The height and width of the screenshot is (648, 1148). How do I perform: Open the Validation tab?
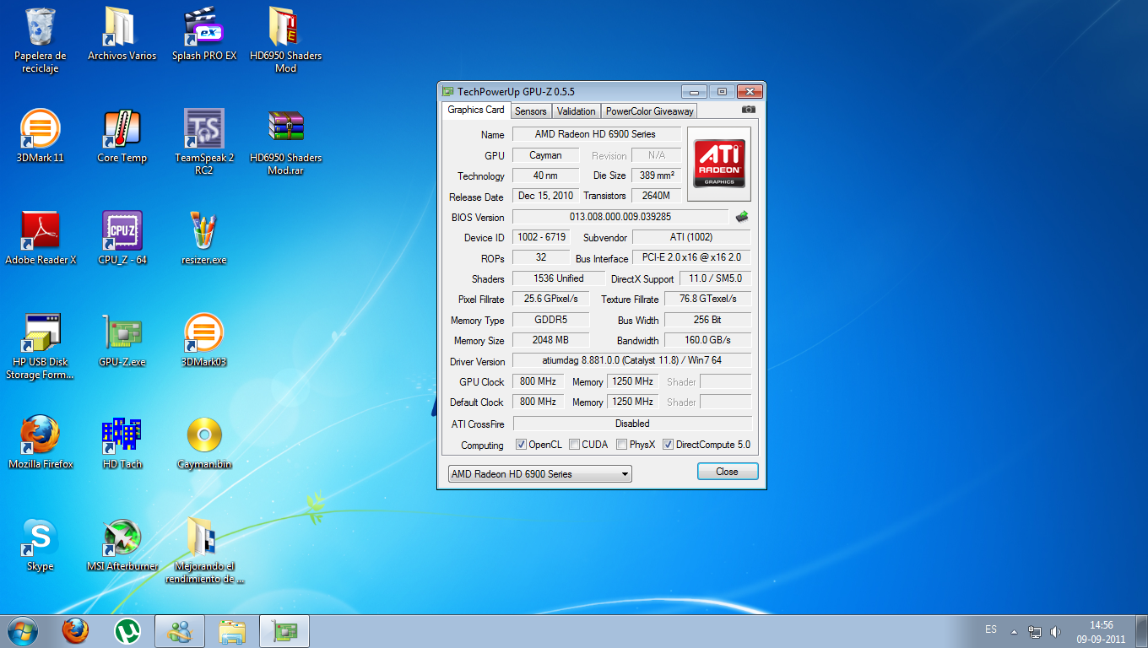coord(577,111)
